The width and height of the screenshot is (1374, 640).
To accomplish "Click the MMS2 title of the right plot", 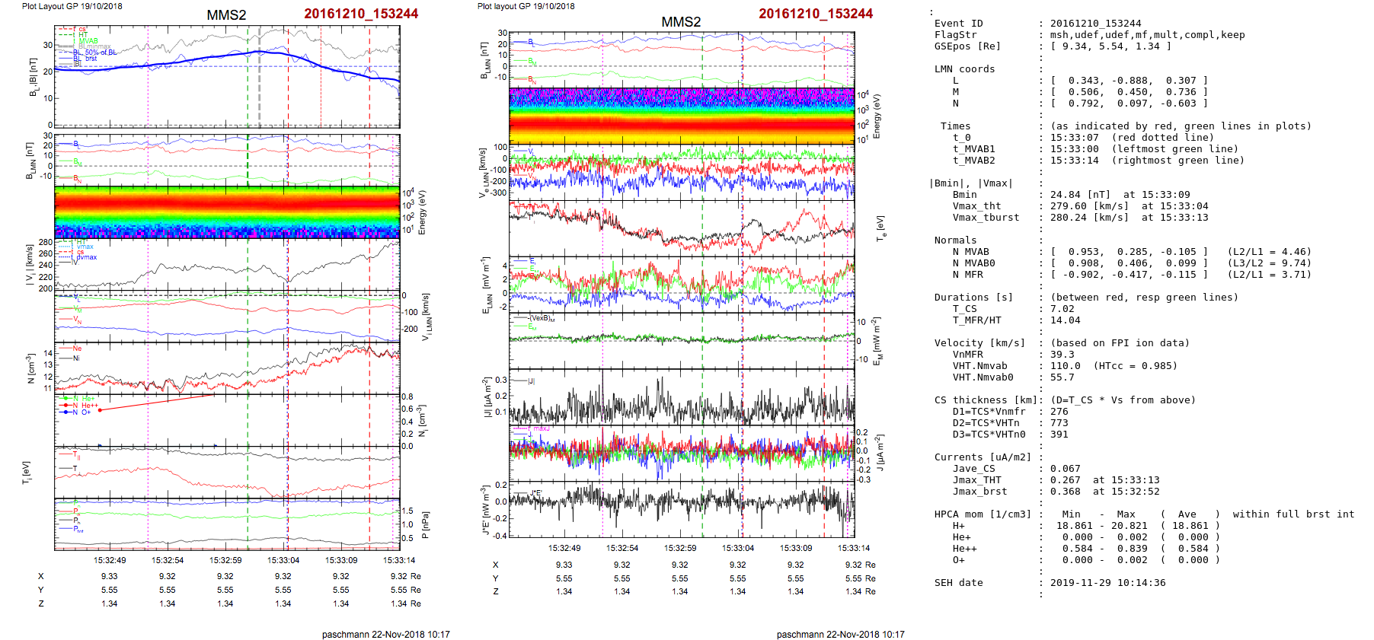I will click(681, 22).
